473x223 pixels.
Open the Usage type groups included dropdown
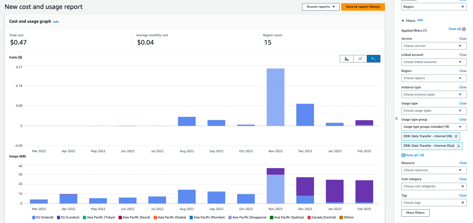tap(434, 127)
